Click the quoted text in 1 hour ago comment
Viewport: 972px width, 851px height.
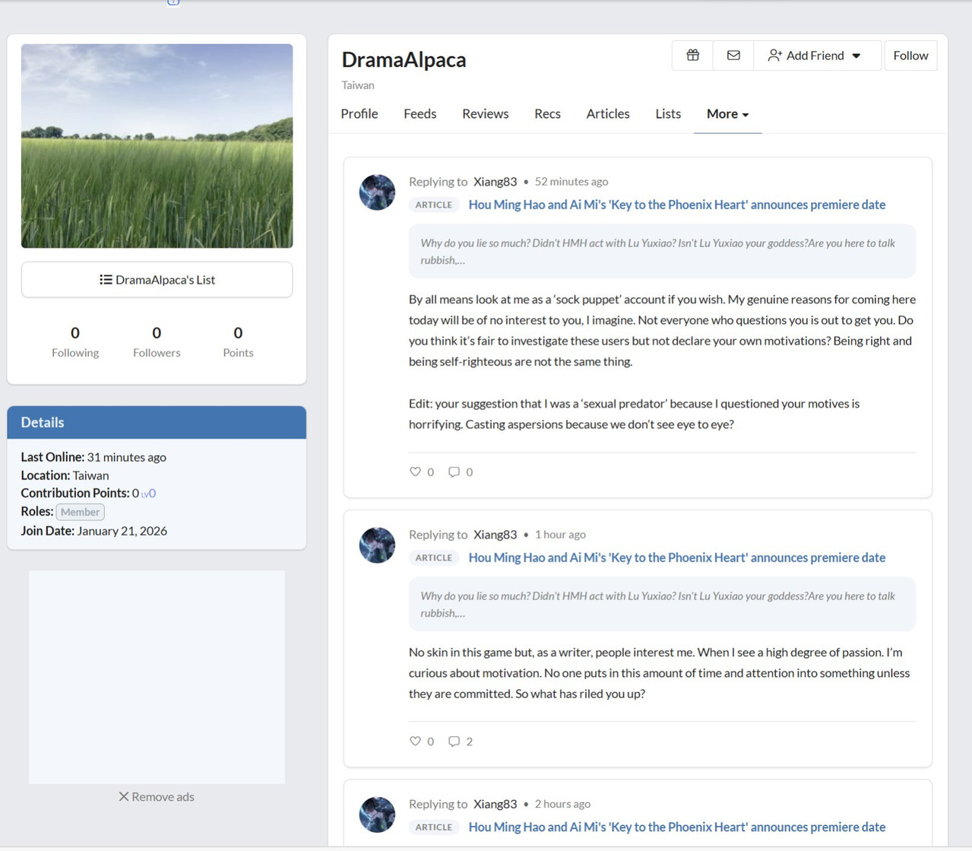pos(662,604)
